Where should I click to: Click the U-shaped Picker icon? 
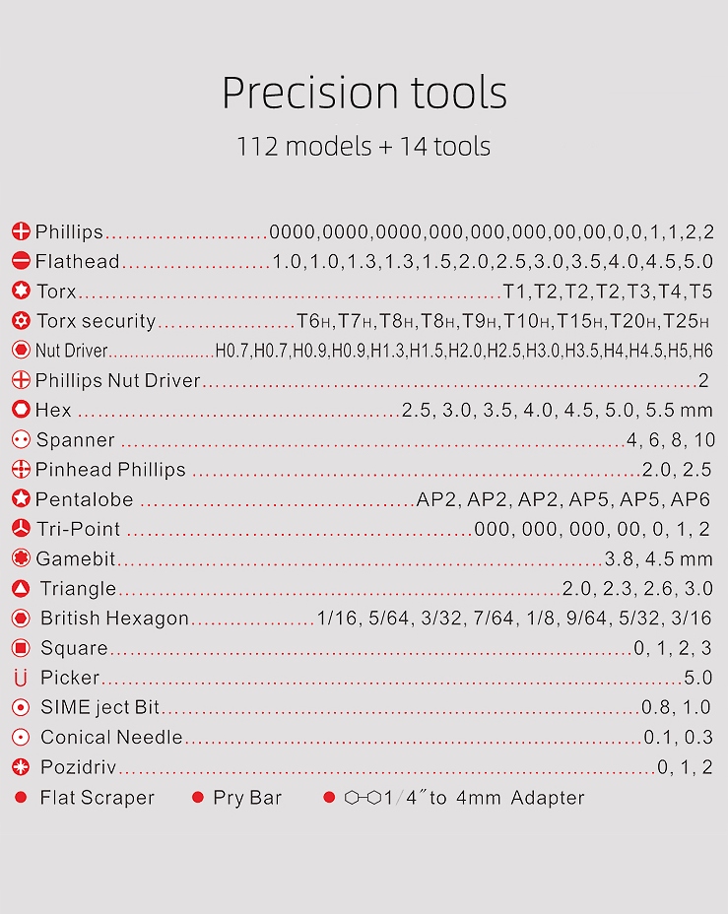click(x=21, y=678)
